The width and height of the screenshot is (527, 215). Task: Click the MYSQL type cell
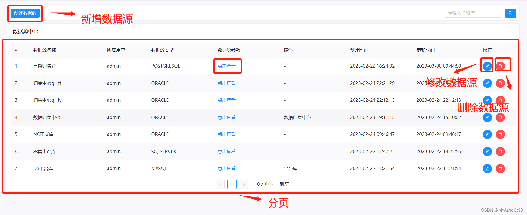tap(159, 168)
